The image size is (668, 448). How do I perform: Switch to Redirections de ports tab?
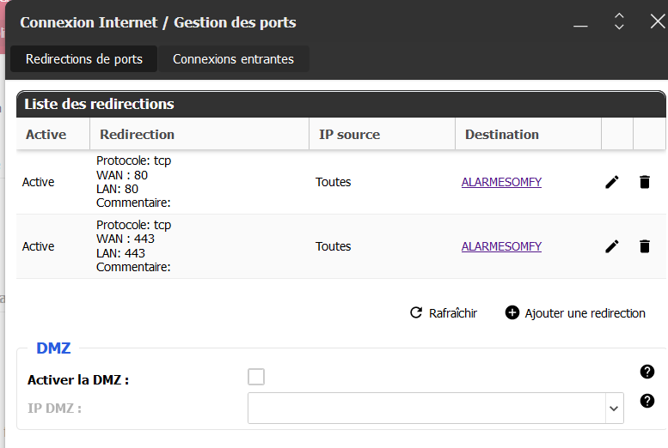(83, 59)
